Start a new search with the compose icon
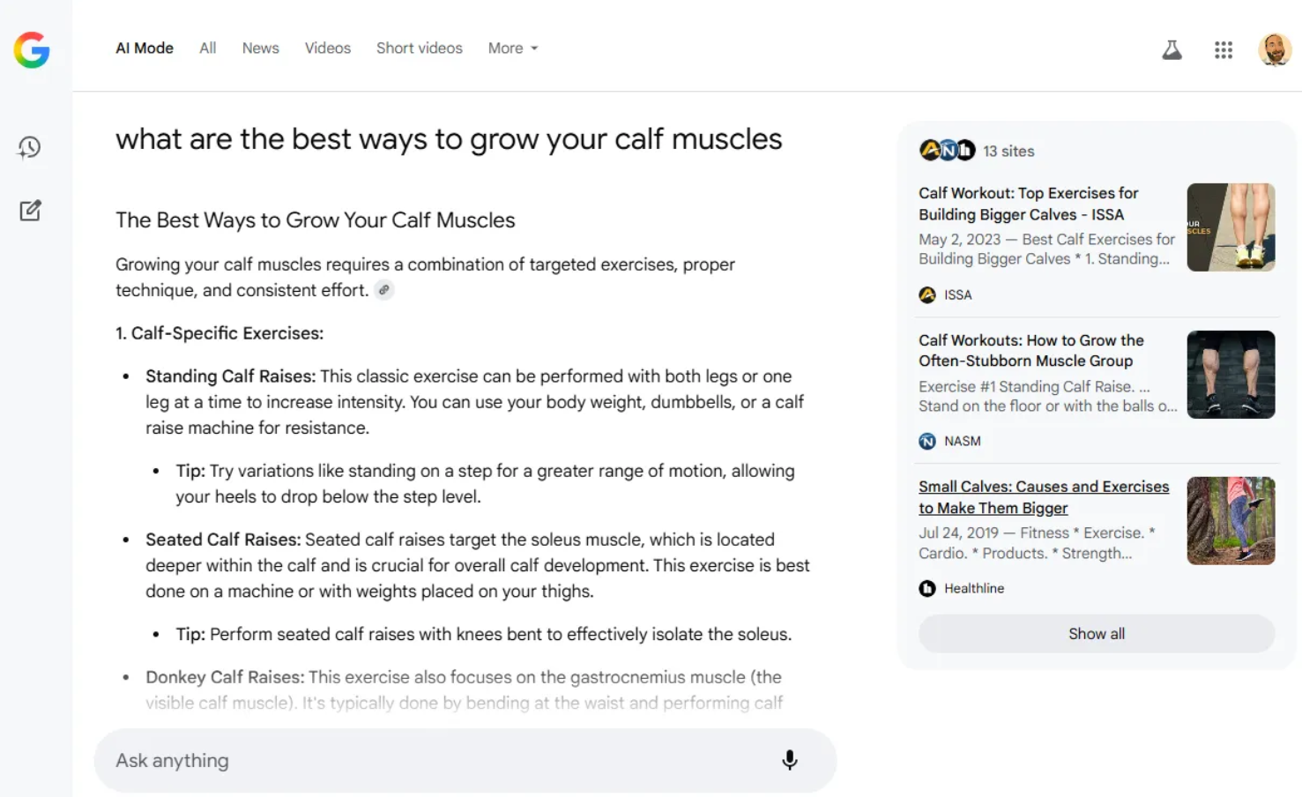This screenshot has height=797, width=1302. tap(30, 211)
